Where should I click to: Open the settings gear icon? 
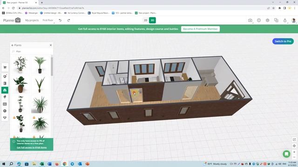(x=267, y=20)
